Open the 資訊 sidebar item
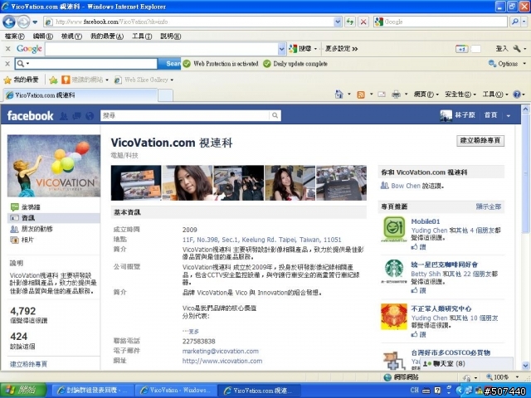The height and width of the screenshot is (398, 531). tap(54, 218)
